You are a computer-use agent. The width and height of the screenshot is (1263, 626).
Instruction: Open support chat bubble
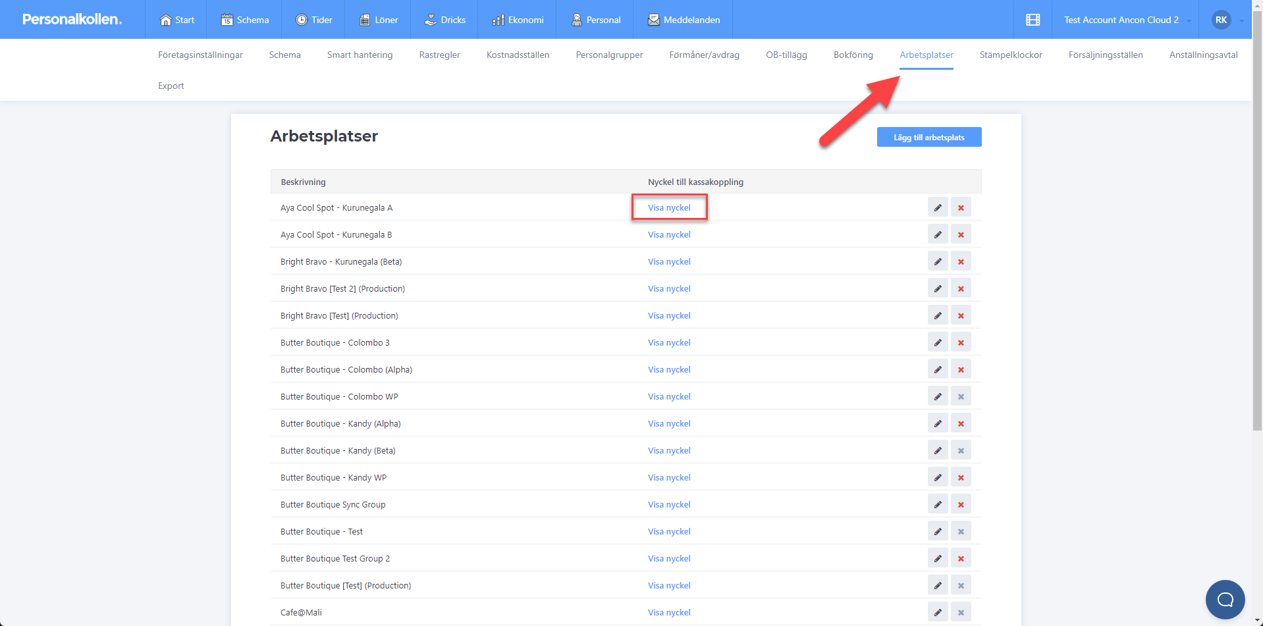(x=1225, y=599)
